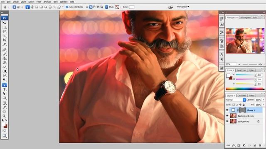
Task: Select the History Brush tool
Action: tap(4, 62)
